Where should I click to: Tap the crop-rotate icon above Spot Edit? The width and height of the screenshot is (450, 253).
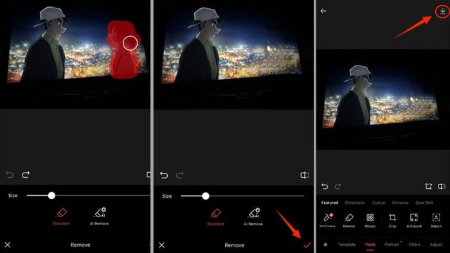(428, 186)
